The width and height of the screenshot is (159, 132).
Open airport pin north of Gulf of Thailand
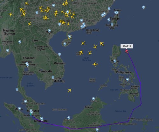[27, 65]
